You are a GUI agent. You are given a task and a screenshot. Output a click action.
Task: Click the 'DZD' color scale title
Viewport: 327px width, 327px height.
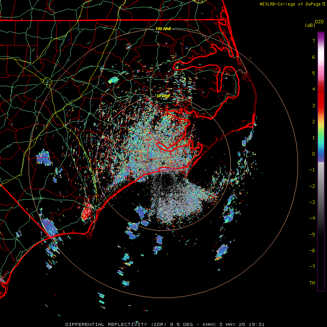319,22
